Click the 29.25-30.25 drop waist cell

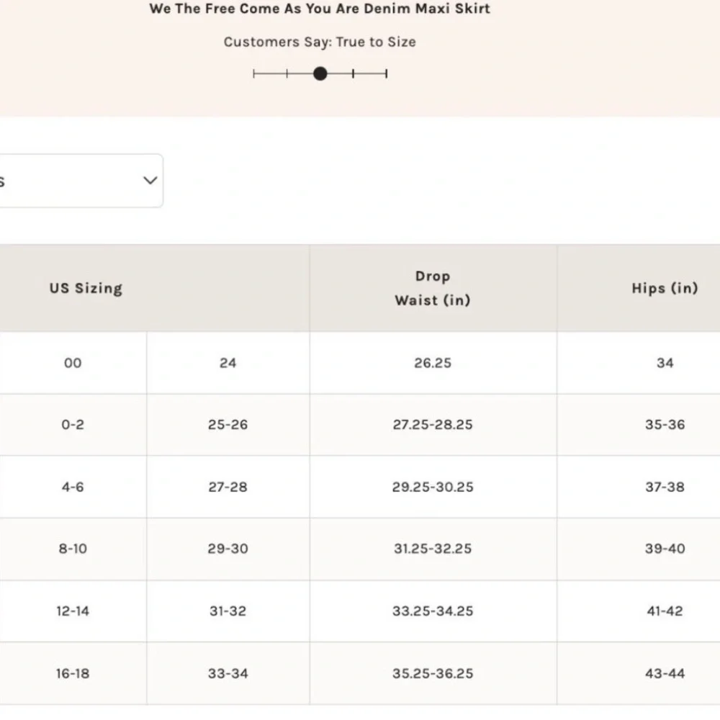coord(433,487)
